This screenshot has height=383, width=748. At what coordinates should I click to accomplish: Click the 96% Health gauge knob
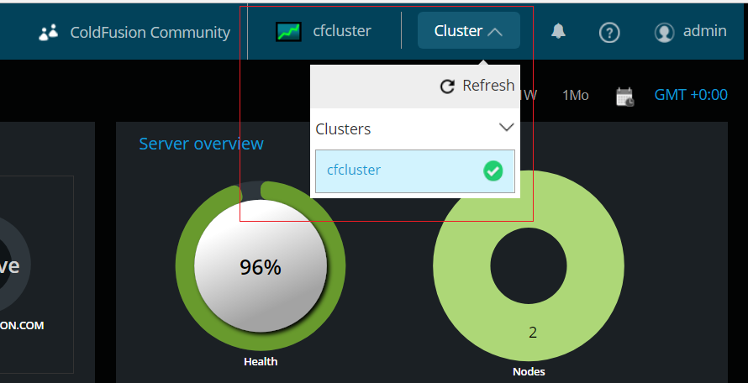tap(260, 267)
